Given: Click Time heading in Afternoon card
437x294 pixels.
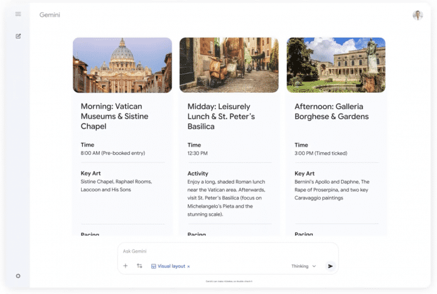Looking at the screenshot, I should [x=301, y=145].
